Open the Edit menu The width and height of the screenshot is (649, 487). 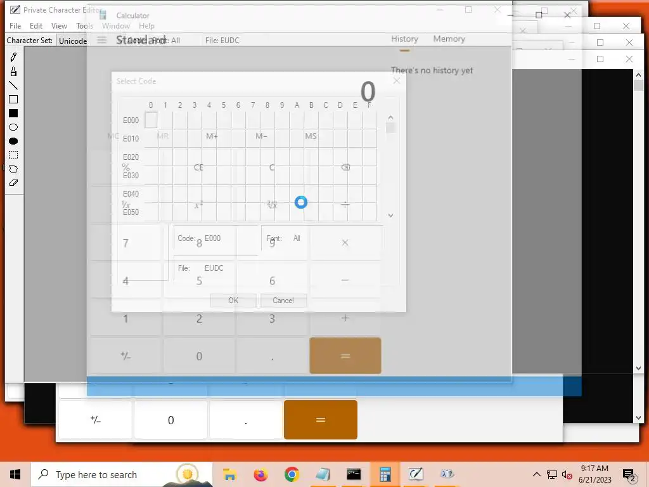[x=36, y=25]
